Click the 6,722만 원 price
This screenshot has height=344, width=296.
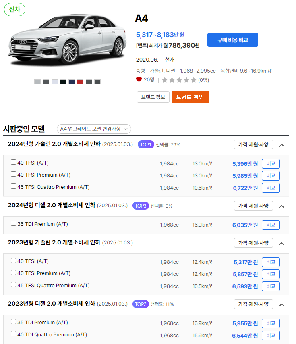tap(245, 188)
